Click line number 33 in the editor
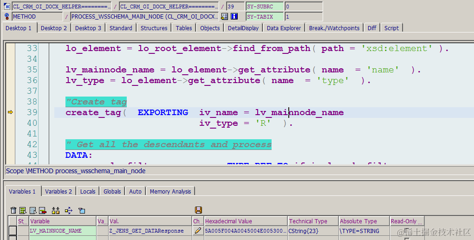Screen dimensions: 474x240 click(x=32, y=48)
